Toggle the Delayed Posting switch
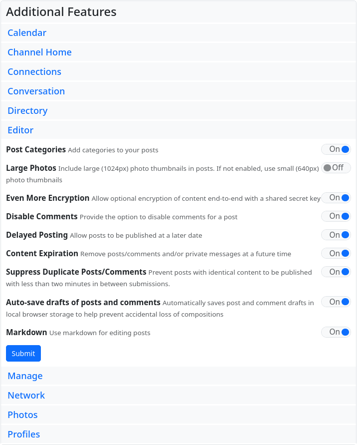This screenshot has width=357, height=445. coord(336,235)
